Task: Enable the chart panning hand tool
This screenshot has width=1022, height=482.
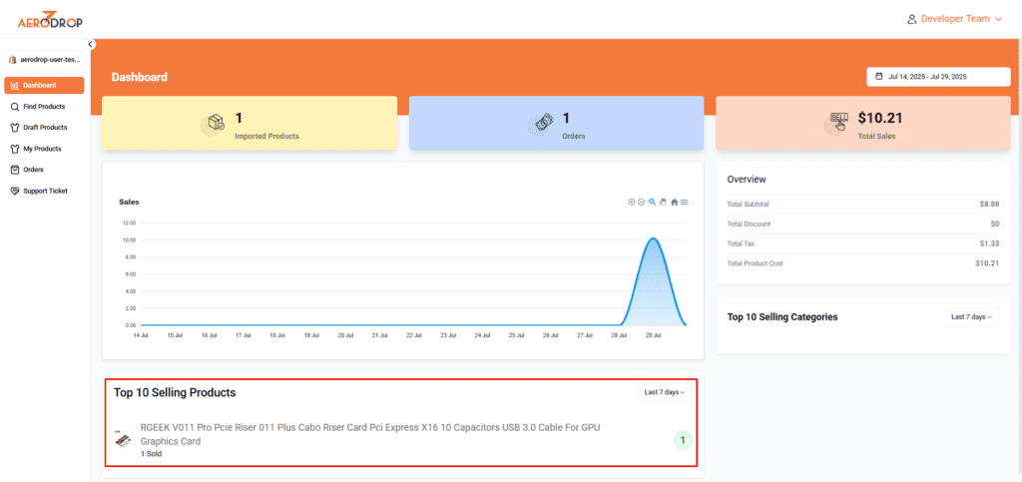Action: 663,202
